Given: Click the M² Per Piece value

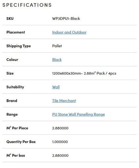Looking at the screenshot, I should [60, 128].
